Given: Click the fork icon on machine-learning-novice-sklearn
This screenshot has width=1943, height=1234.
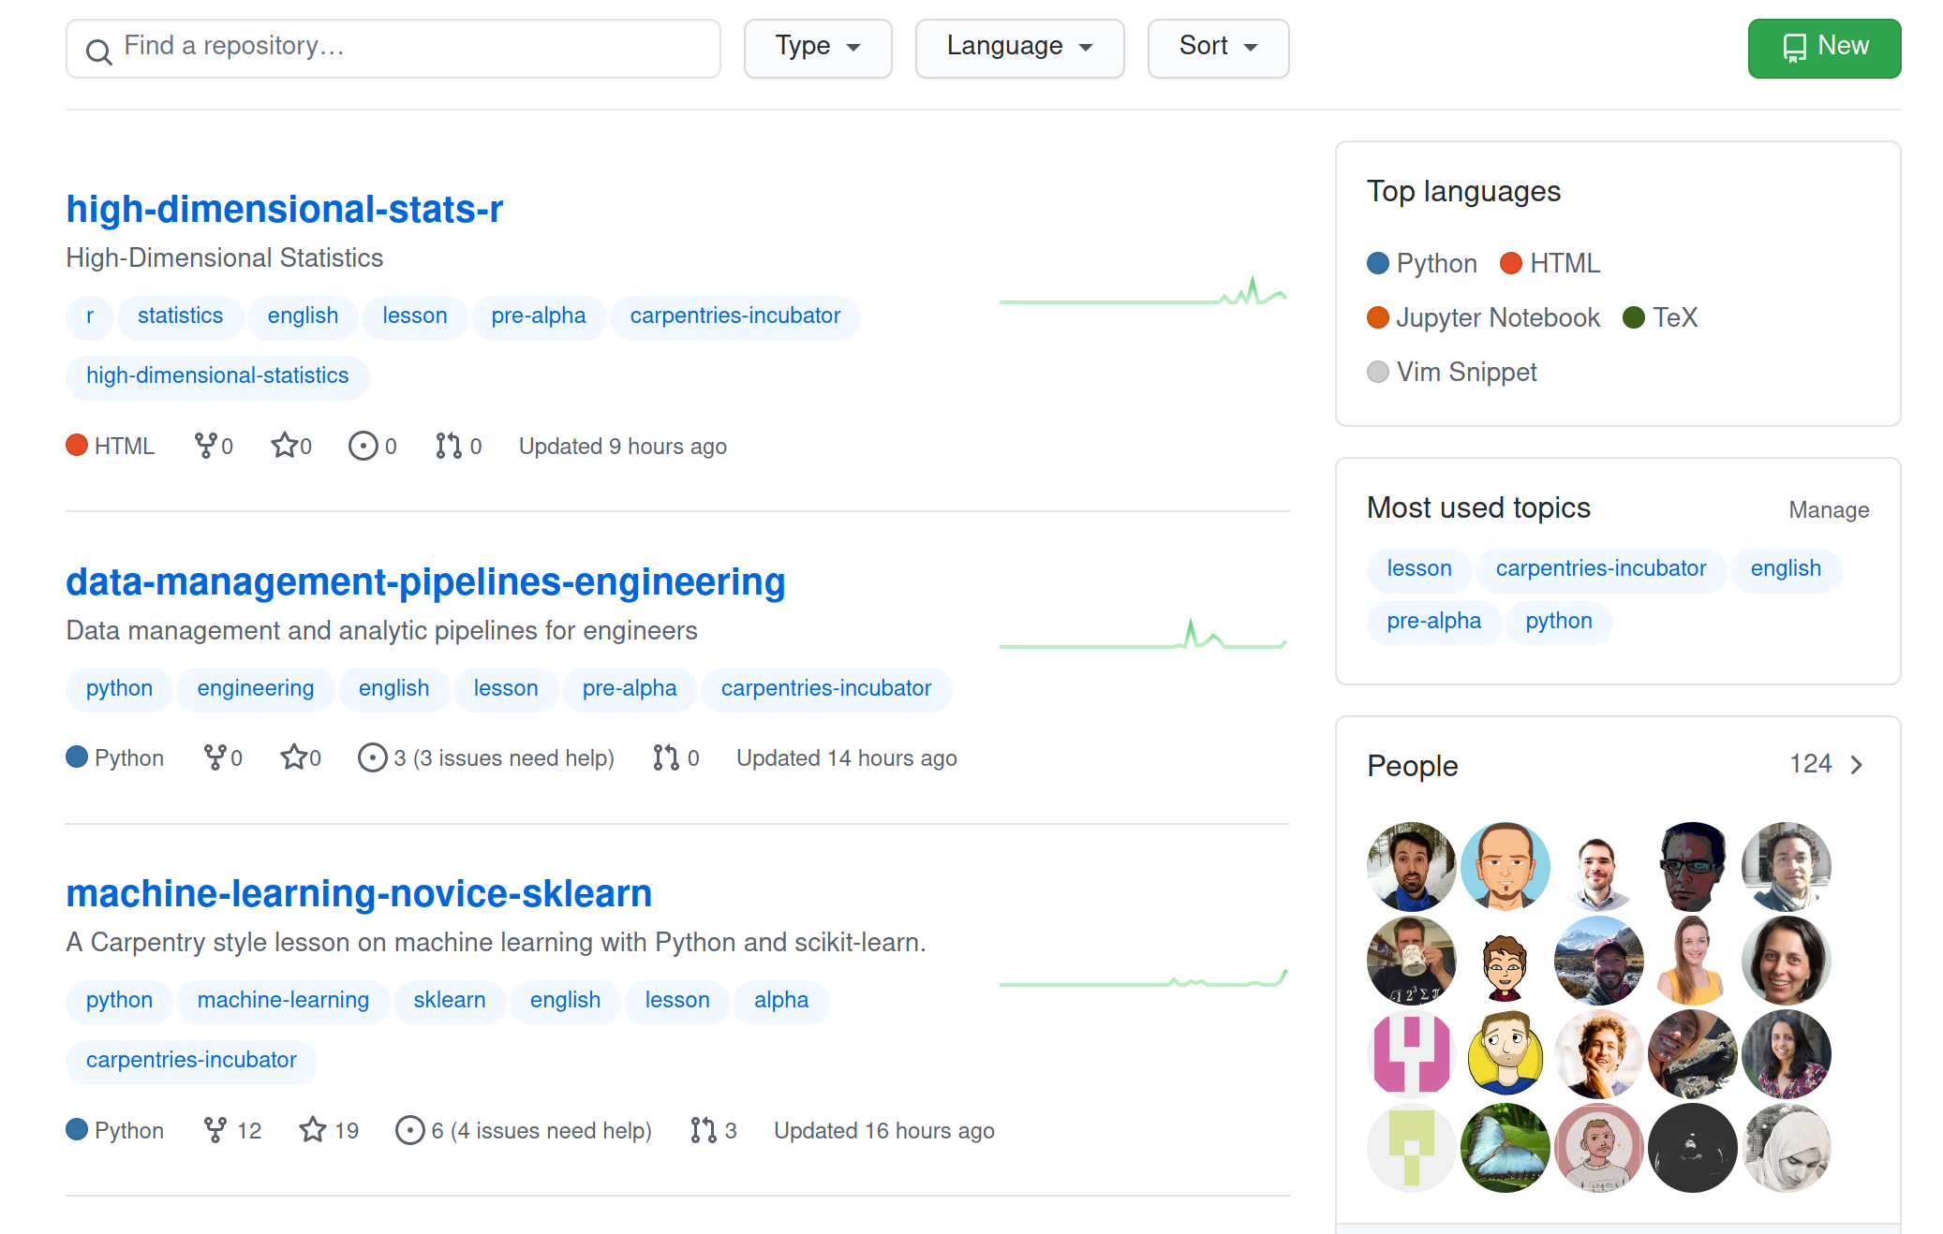Looking at the screenshot, I should (214, 1131).
